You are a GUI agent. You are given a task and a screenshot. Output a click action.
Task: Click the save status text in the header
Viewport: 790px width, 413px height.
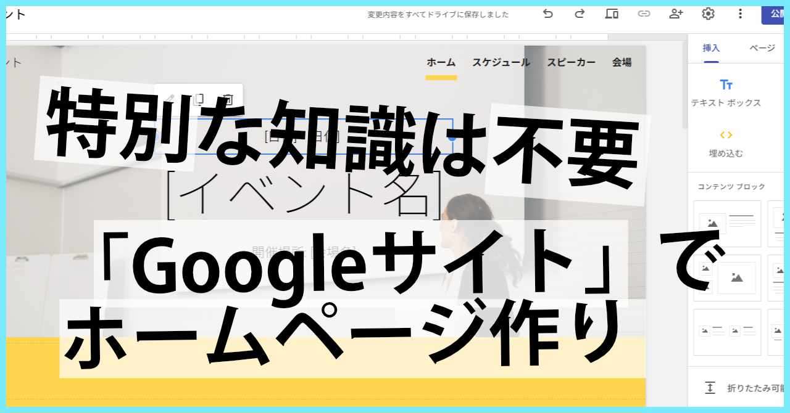438,14
